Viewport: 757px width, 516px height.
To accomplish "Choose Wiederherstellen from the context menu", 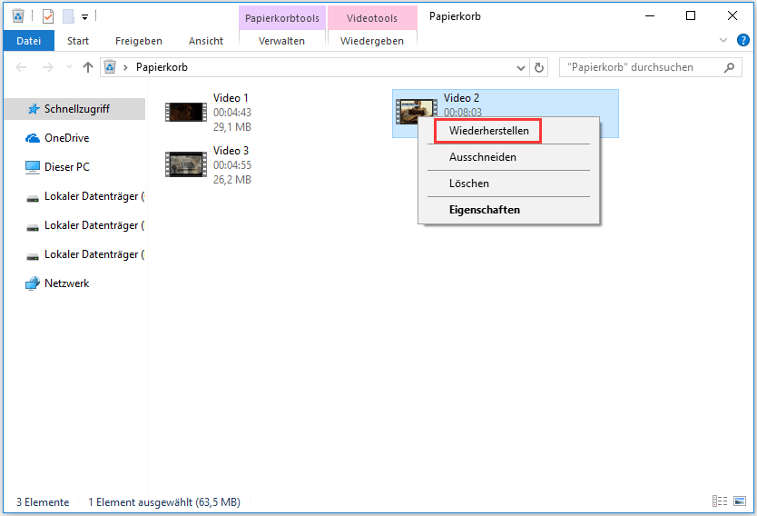I will [x=488, y=131].
